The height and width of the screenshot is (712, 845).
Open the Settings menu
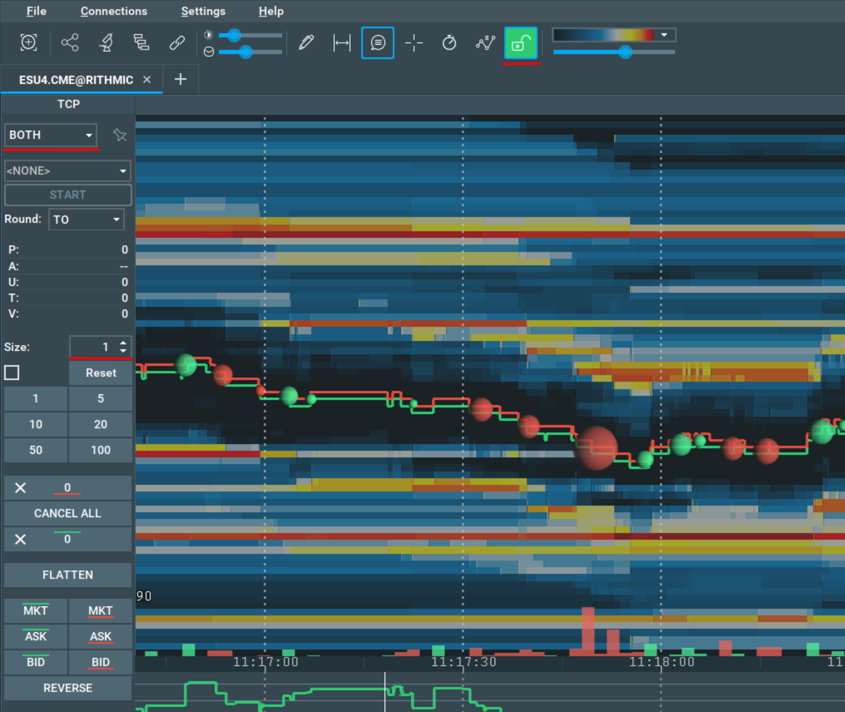pyautogui.click(x=203, y=11)
